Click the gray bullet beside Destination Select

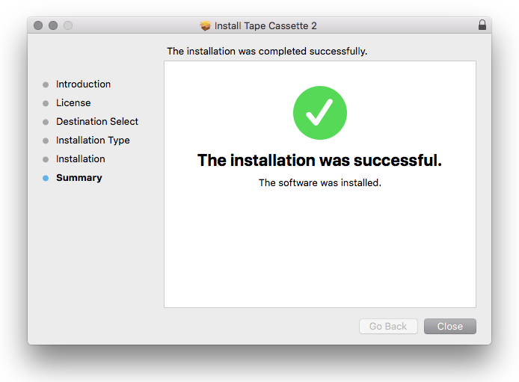coord(46,122)
